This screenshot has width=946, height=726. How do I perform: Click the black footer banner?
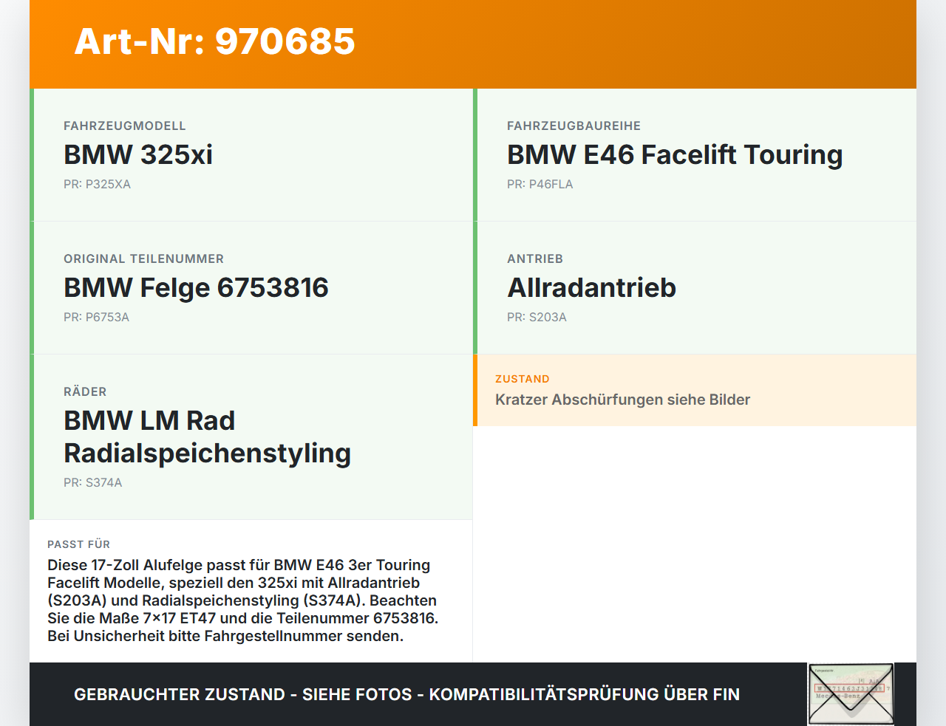[x=406, y=694]
